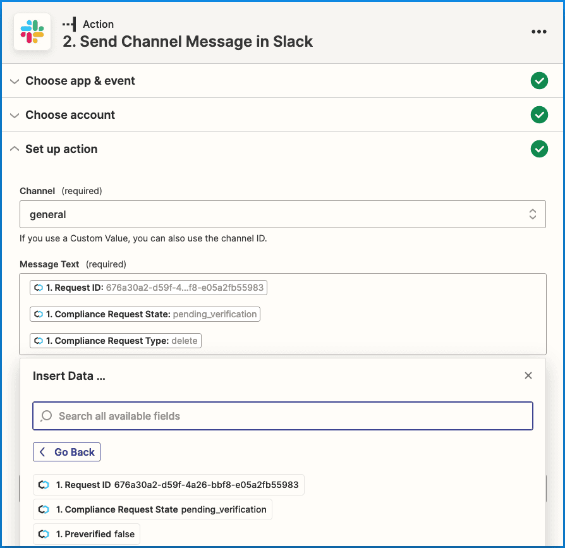Click the search magnifier icon
Viewport: 565px width, 548px height.
coord(46,416)
